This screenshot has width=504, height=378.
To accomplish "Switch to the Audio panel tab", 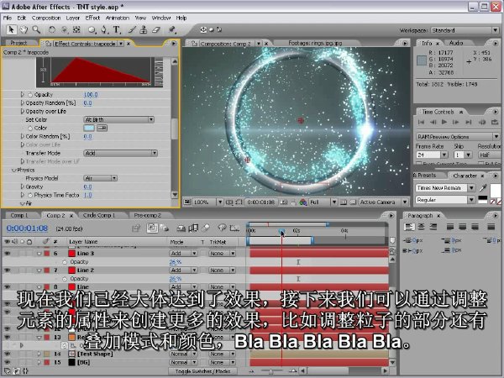I will point(456,43).
